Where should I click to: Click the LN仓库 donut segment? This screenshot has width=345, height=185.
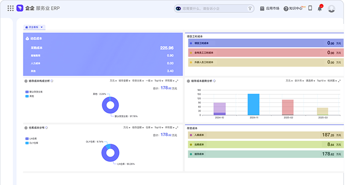point(110,159)
